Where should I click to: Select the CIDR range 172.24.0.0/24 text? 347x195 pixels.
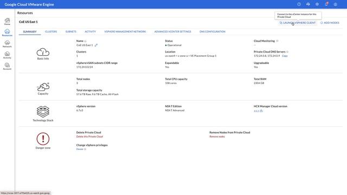point(85,67)
